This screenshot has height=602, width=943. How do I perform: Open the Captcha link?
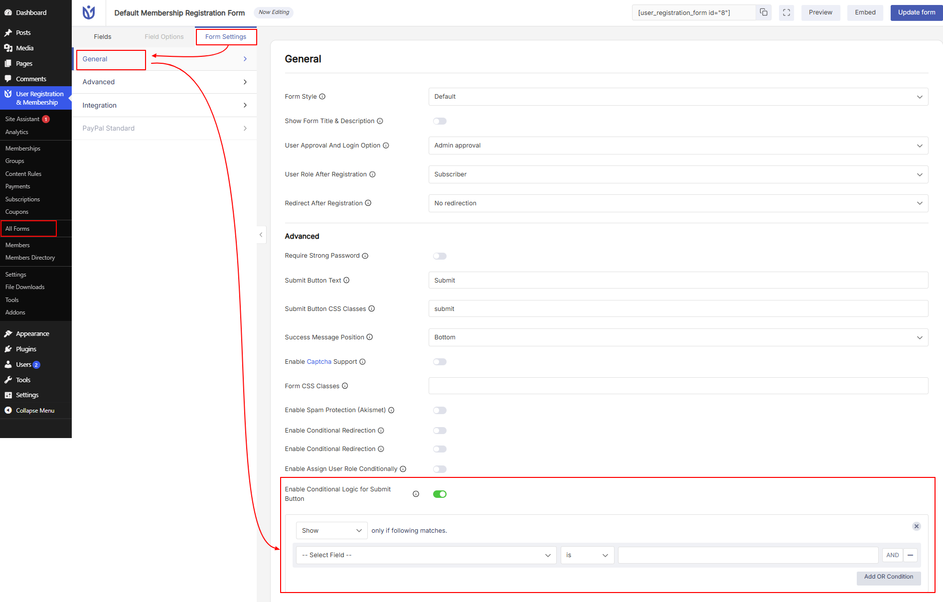[319, 362]
